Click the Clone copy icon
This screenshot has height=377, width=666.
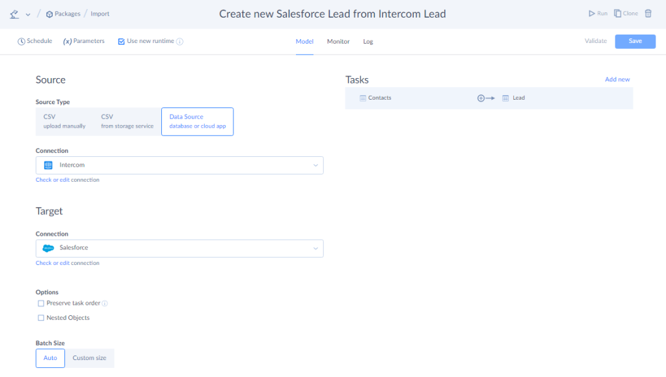pos(618,14)
